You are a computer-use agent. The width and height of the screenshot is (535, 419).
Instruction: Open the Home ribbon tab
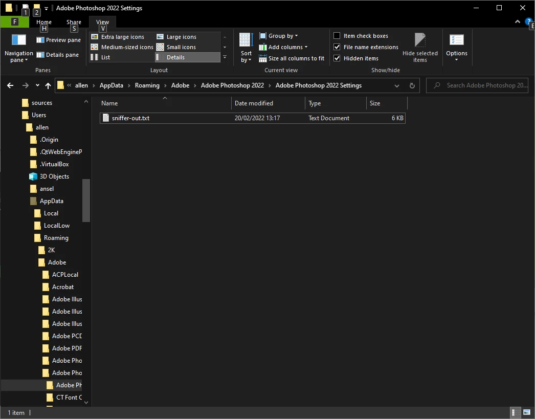tap(44, 22)
